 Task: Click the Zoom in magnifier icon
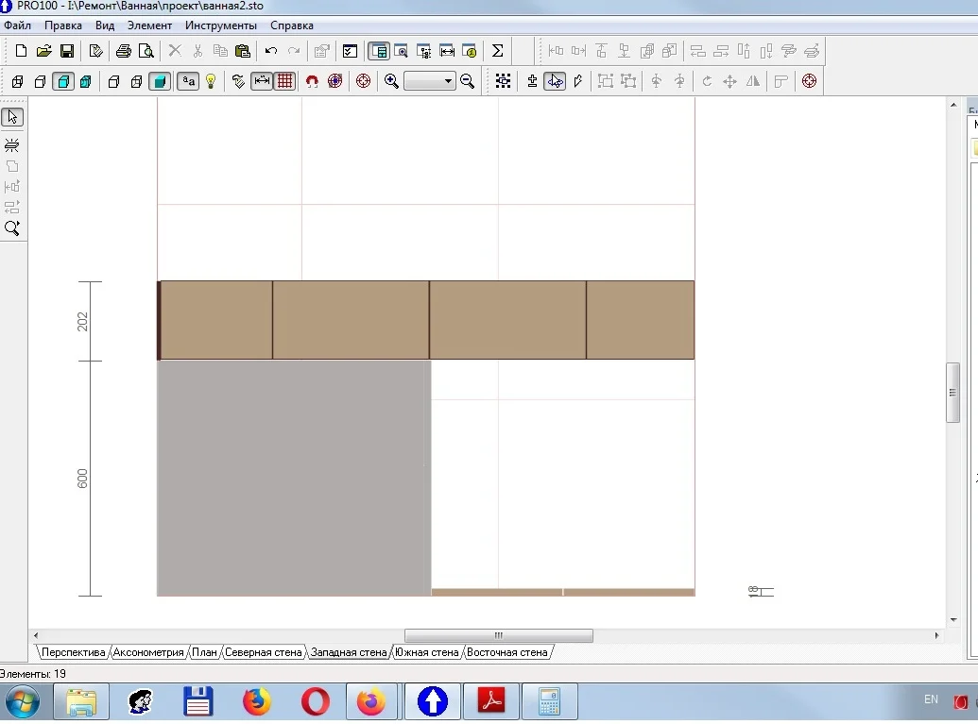(391, 82)
